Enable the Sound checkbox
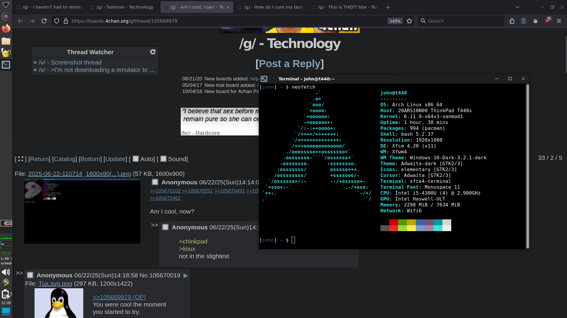 coord(163,159)
